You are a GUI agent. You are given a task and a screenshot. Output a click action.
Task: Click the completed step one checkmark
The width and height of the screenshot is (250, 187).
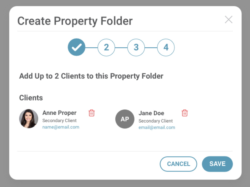point(77,47)
